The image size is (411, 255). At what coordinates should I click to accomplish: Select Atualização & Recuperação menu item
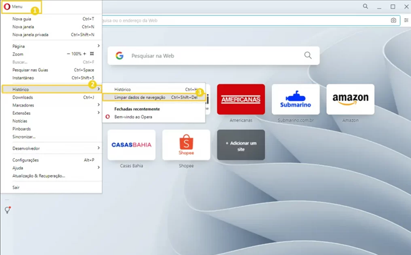point(51,176)
